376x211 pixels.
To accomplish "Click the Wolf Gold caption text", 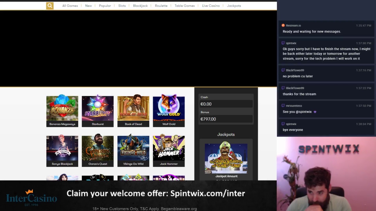I will 169,124.
